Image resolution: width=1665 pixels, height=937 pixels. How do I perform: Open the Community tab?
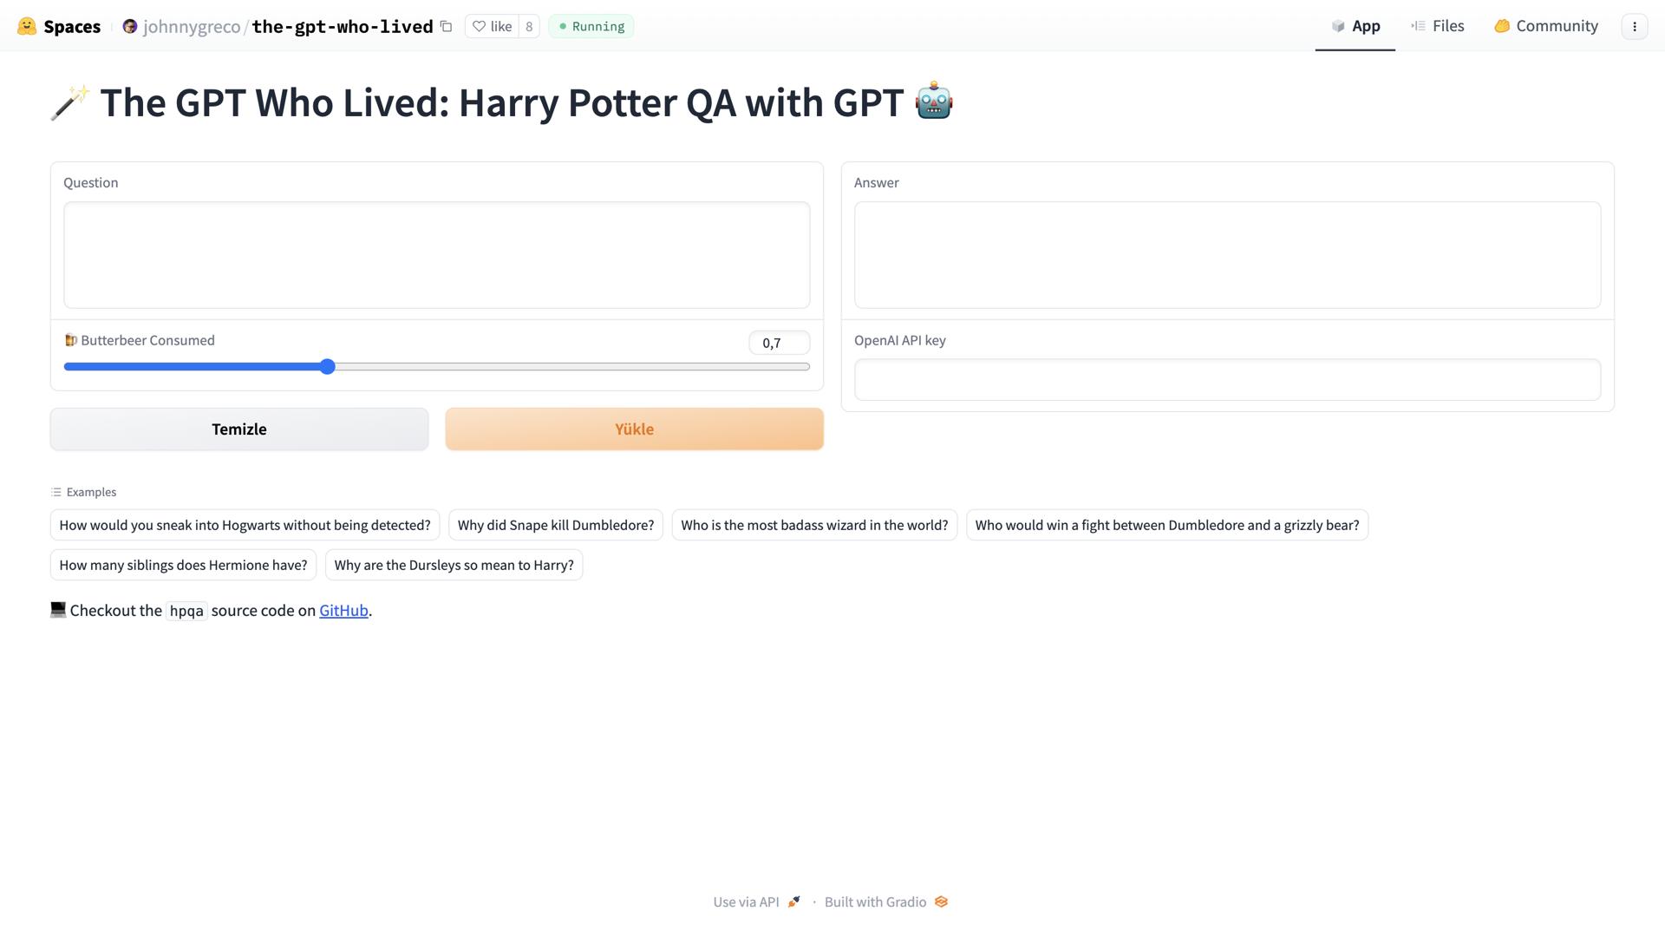point(1545,25)
